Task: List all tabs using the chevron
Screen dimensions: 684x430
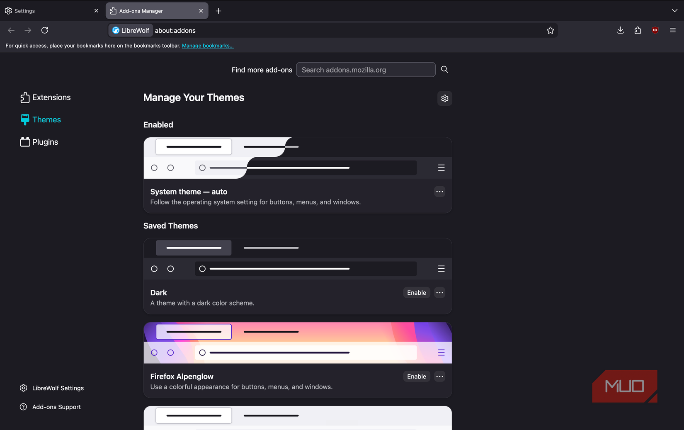Action: tap(674, 11)
